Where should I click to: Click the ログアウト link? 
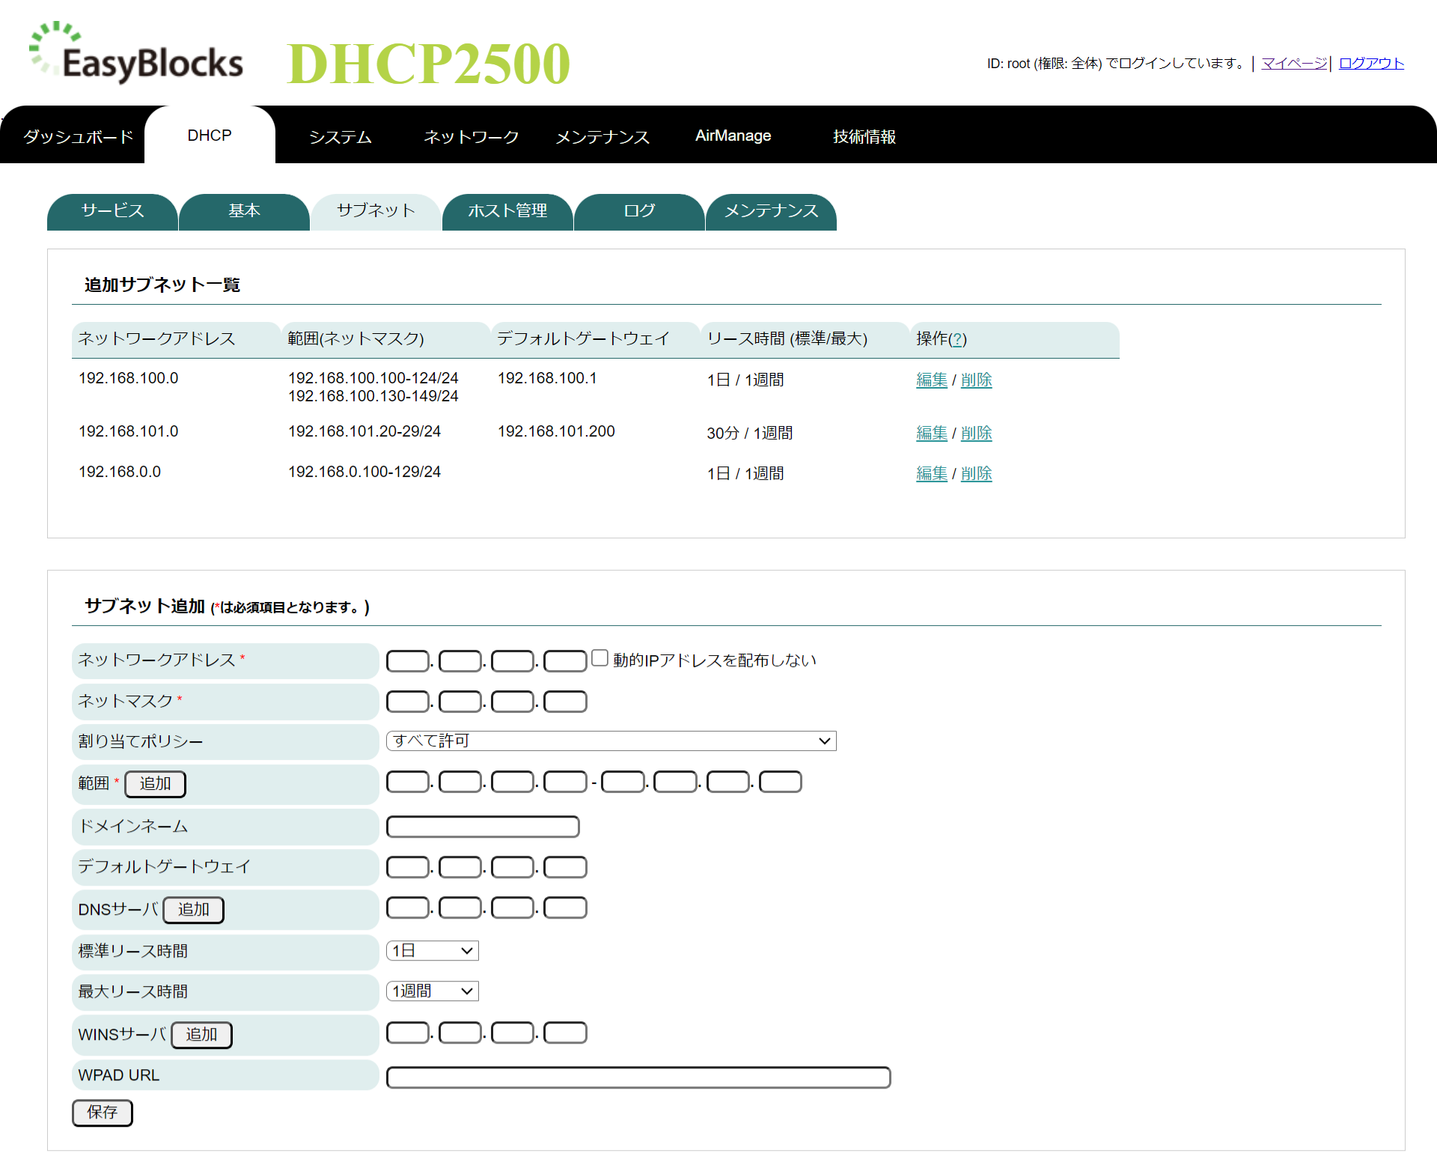click(x=1371, y=64)
